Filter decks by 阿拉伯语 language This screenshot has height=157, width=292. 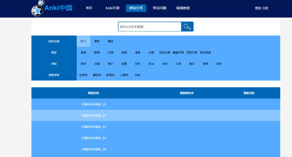pos(165,52)
